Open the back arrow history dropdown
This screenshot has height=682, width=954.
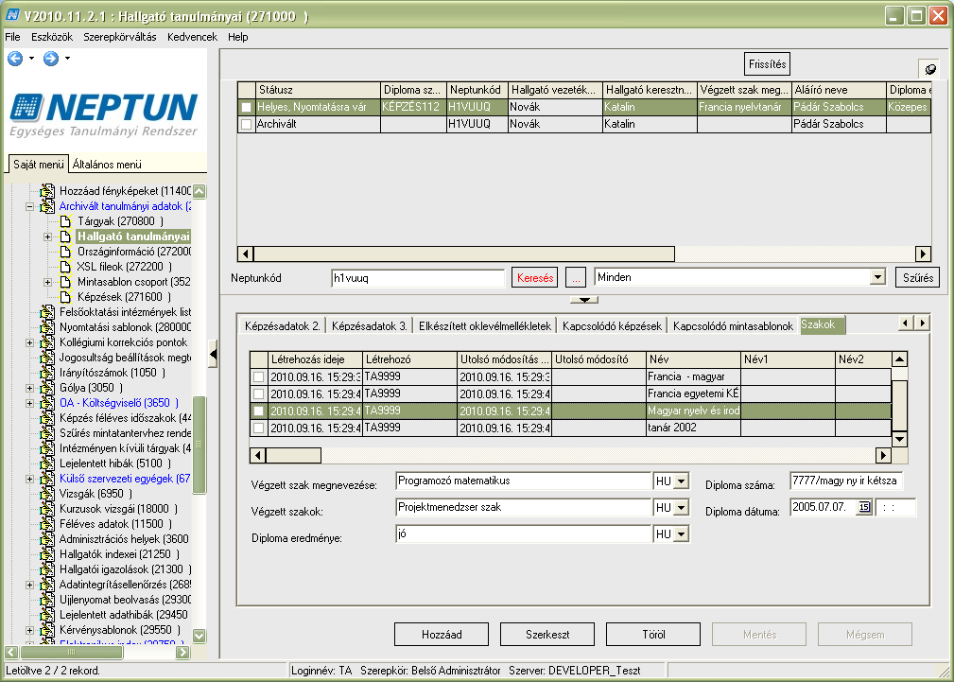[31, 59]
